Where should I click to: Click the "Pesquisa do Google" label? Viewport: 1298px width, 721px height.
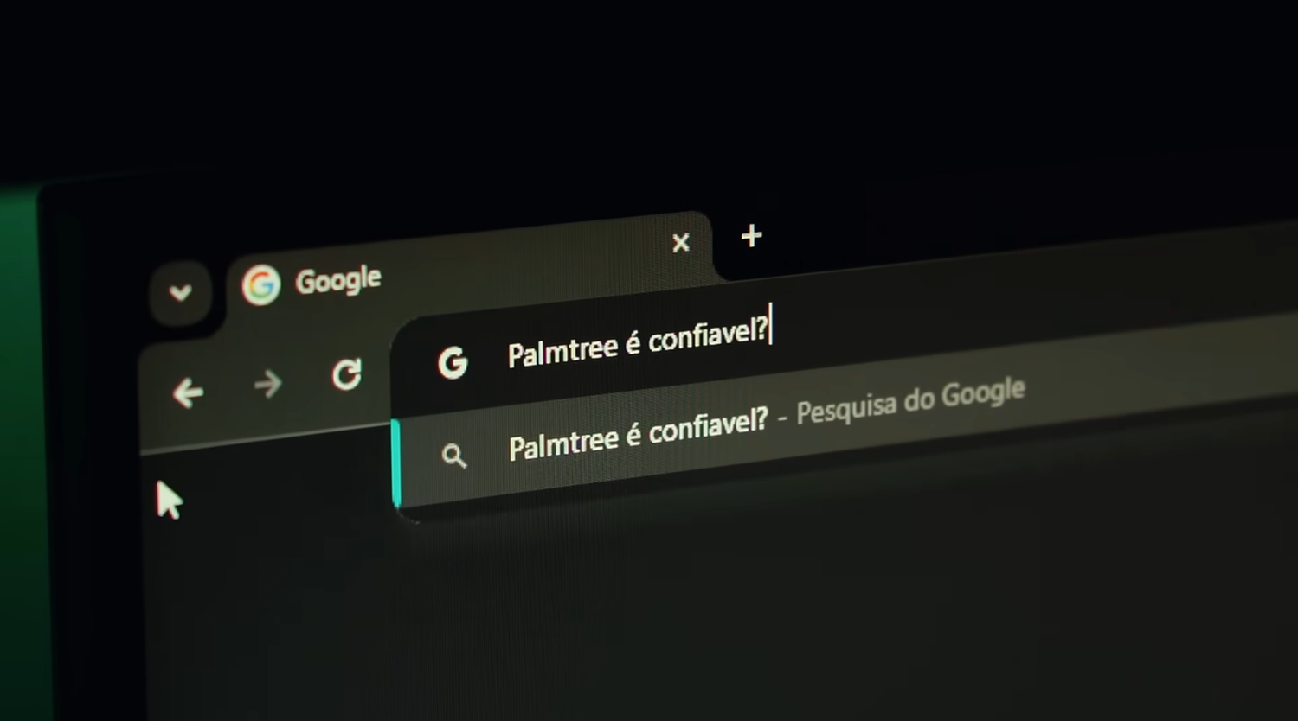910,402
